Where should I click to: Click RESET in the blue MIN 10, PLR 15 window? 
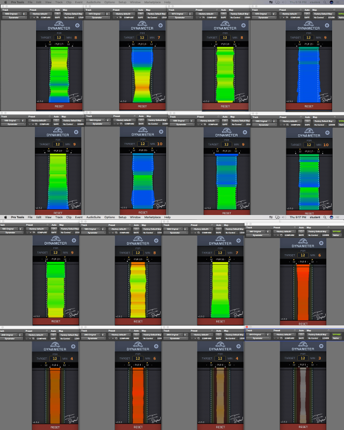point(143,212)
